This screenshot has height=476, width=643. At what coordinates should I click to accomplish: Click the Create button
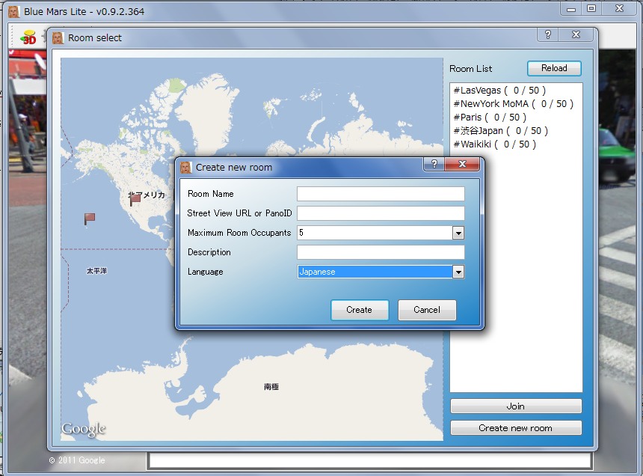point(359,310)
